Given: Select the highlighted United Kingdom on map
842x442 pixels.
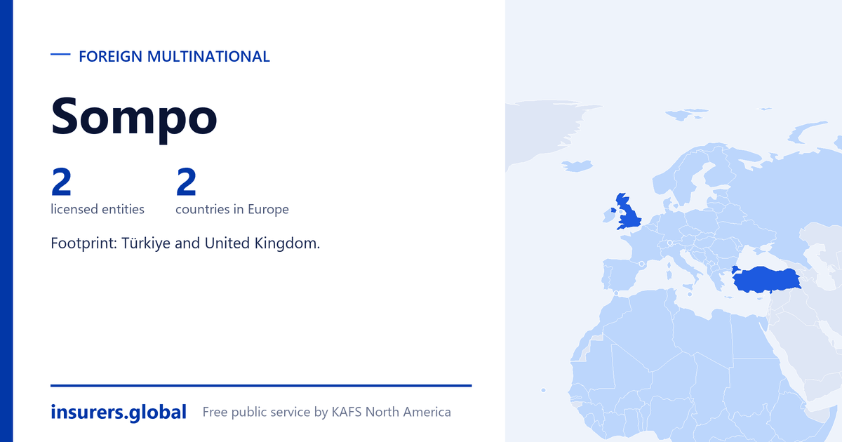Looking at the screenshot, I should (x=629, y=213).
